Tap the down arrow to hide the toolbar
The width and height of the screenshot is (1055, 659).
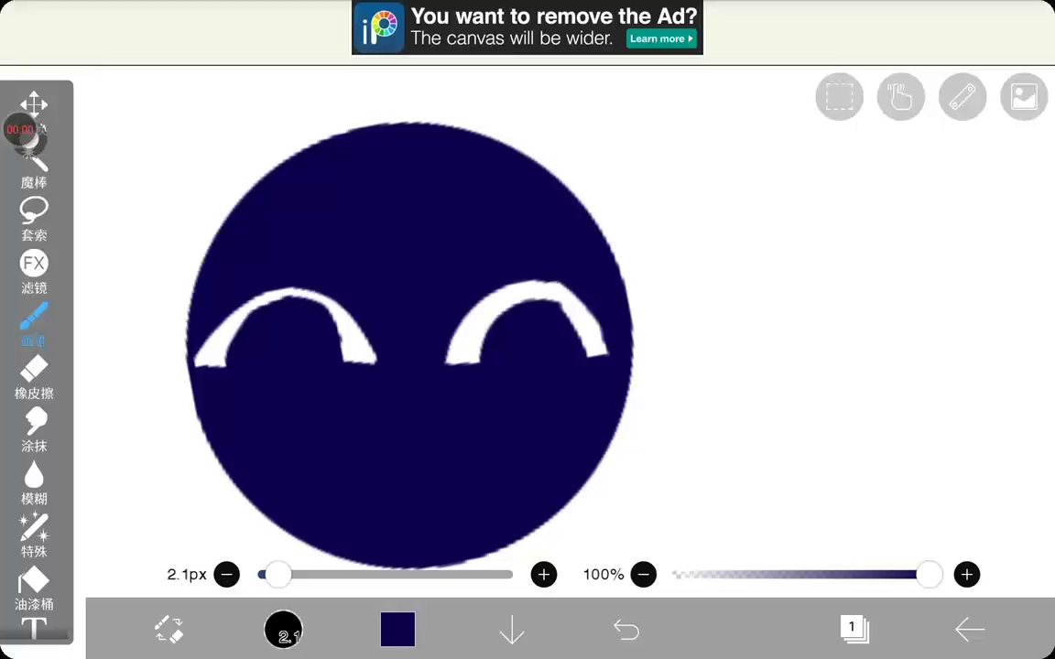click(x=512, y=630)
